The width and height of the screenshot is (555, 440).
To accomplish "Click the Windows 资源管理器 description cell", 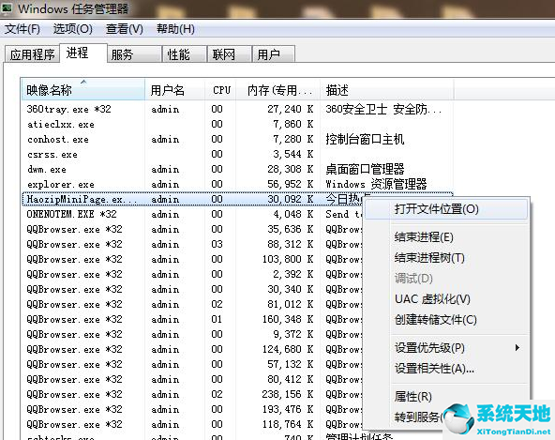I will point(376,184).
